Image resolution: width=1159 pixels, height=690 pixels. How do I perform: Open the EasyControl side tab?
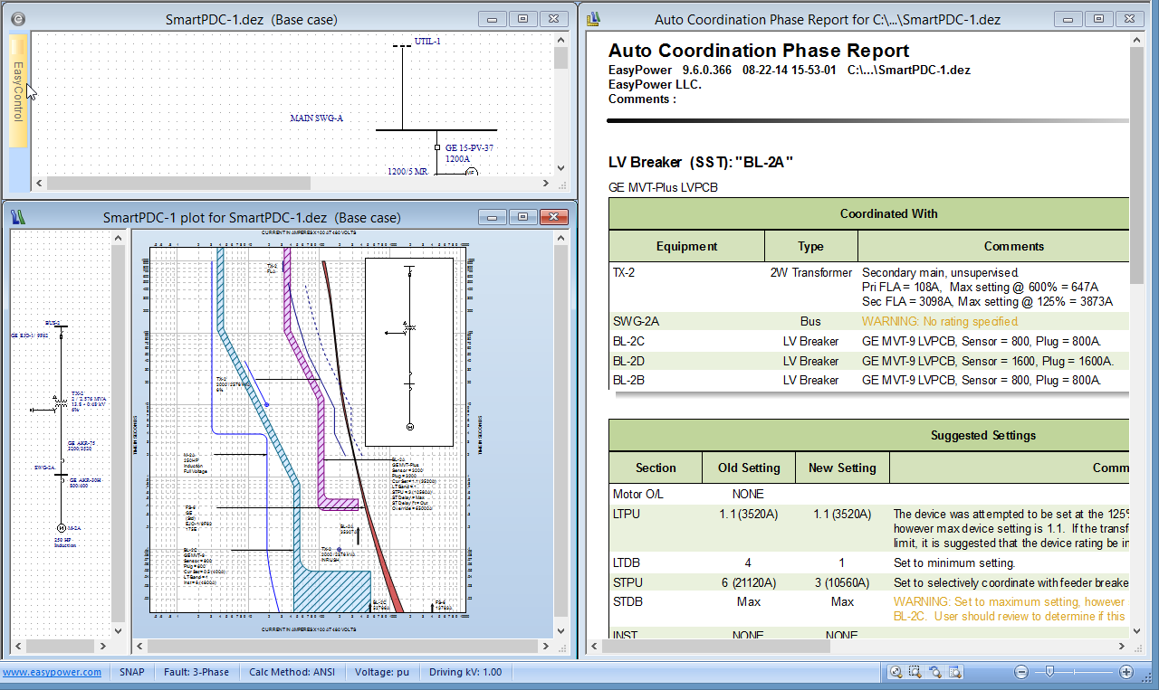click(x=18, y=90)
